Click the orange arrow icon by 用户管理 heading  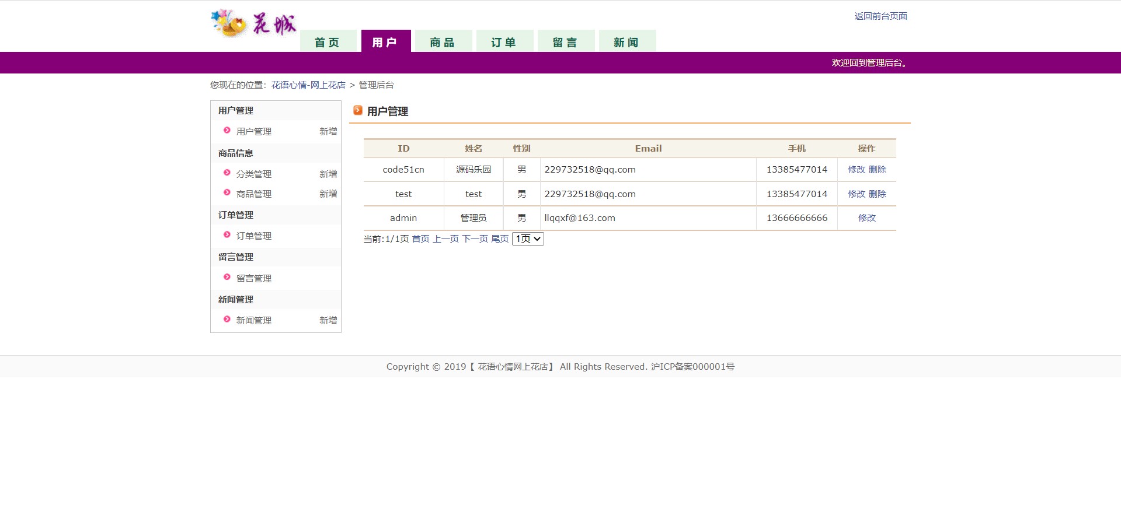358,110
